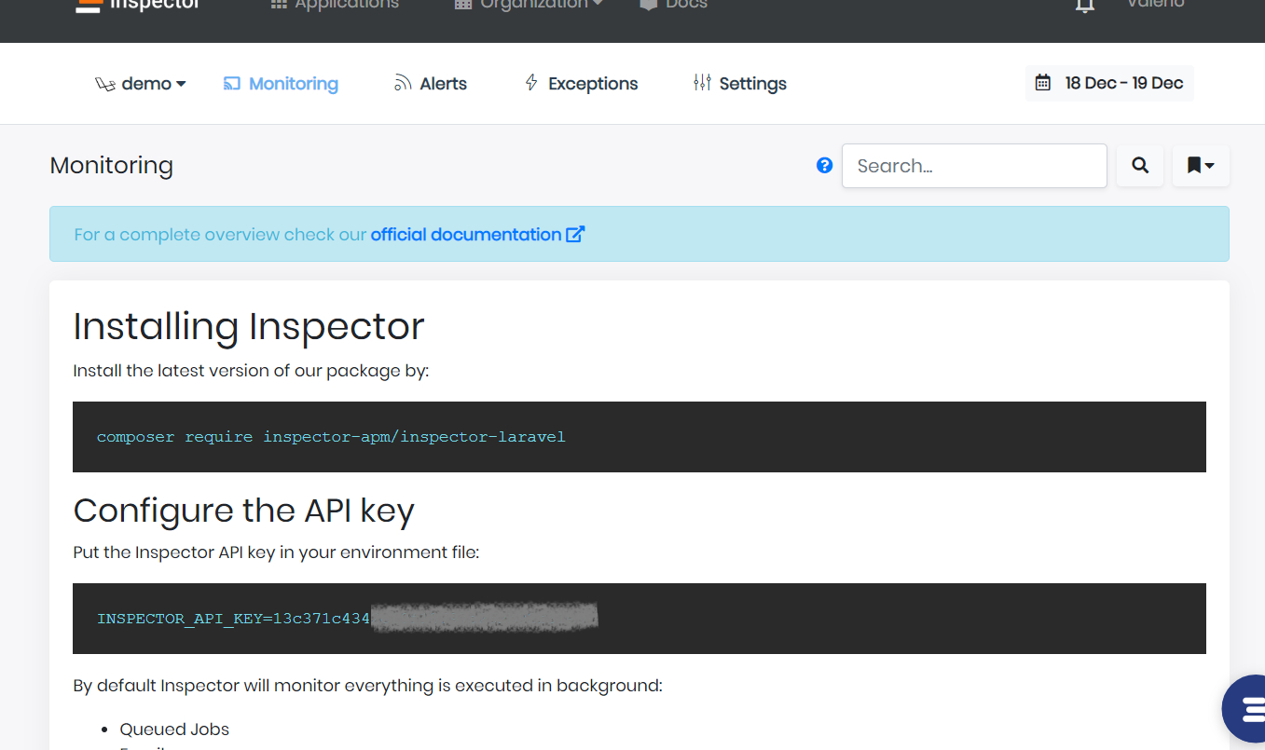Go to the Alerts tab
Image resolution: width=1265 pixels, height=750 pixels.
(431, 84)
